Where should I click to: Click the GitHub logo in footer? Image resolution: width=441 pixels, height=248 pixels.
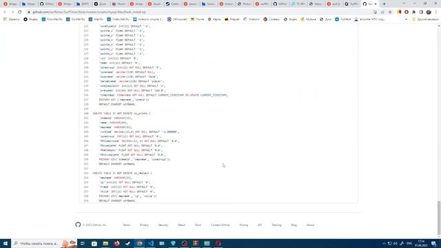(78, 225)
